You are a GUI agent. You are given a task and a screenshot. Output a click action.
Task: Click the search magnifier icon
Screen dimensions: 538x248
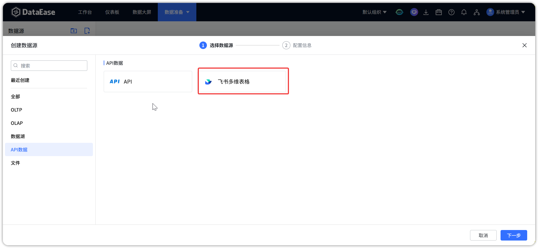(16, 66)
